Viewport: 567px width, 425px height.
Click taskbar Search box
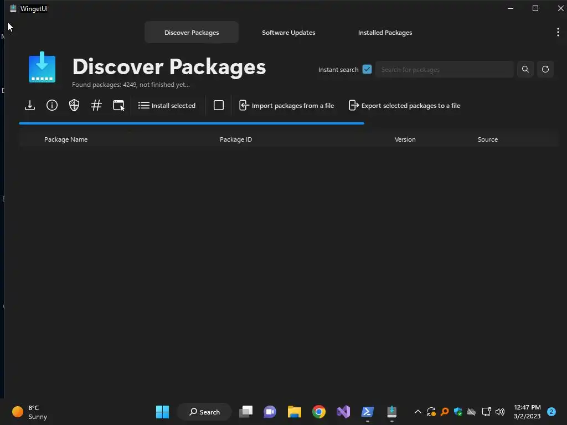pos(204,412)
